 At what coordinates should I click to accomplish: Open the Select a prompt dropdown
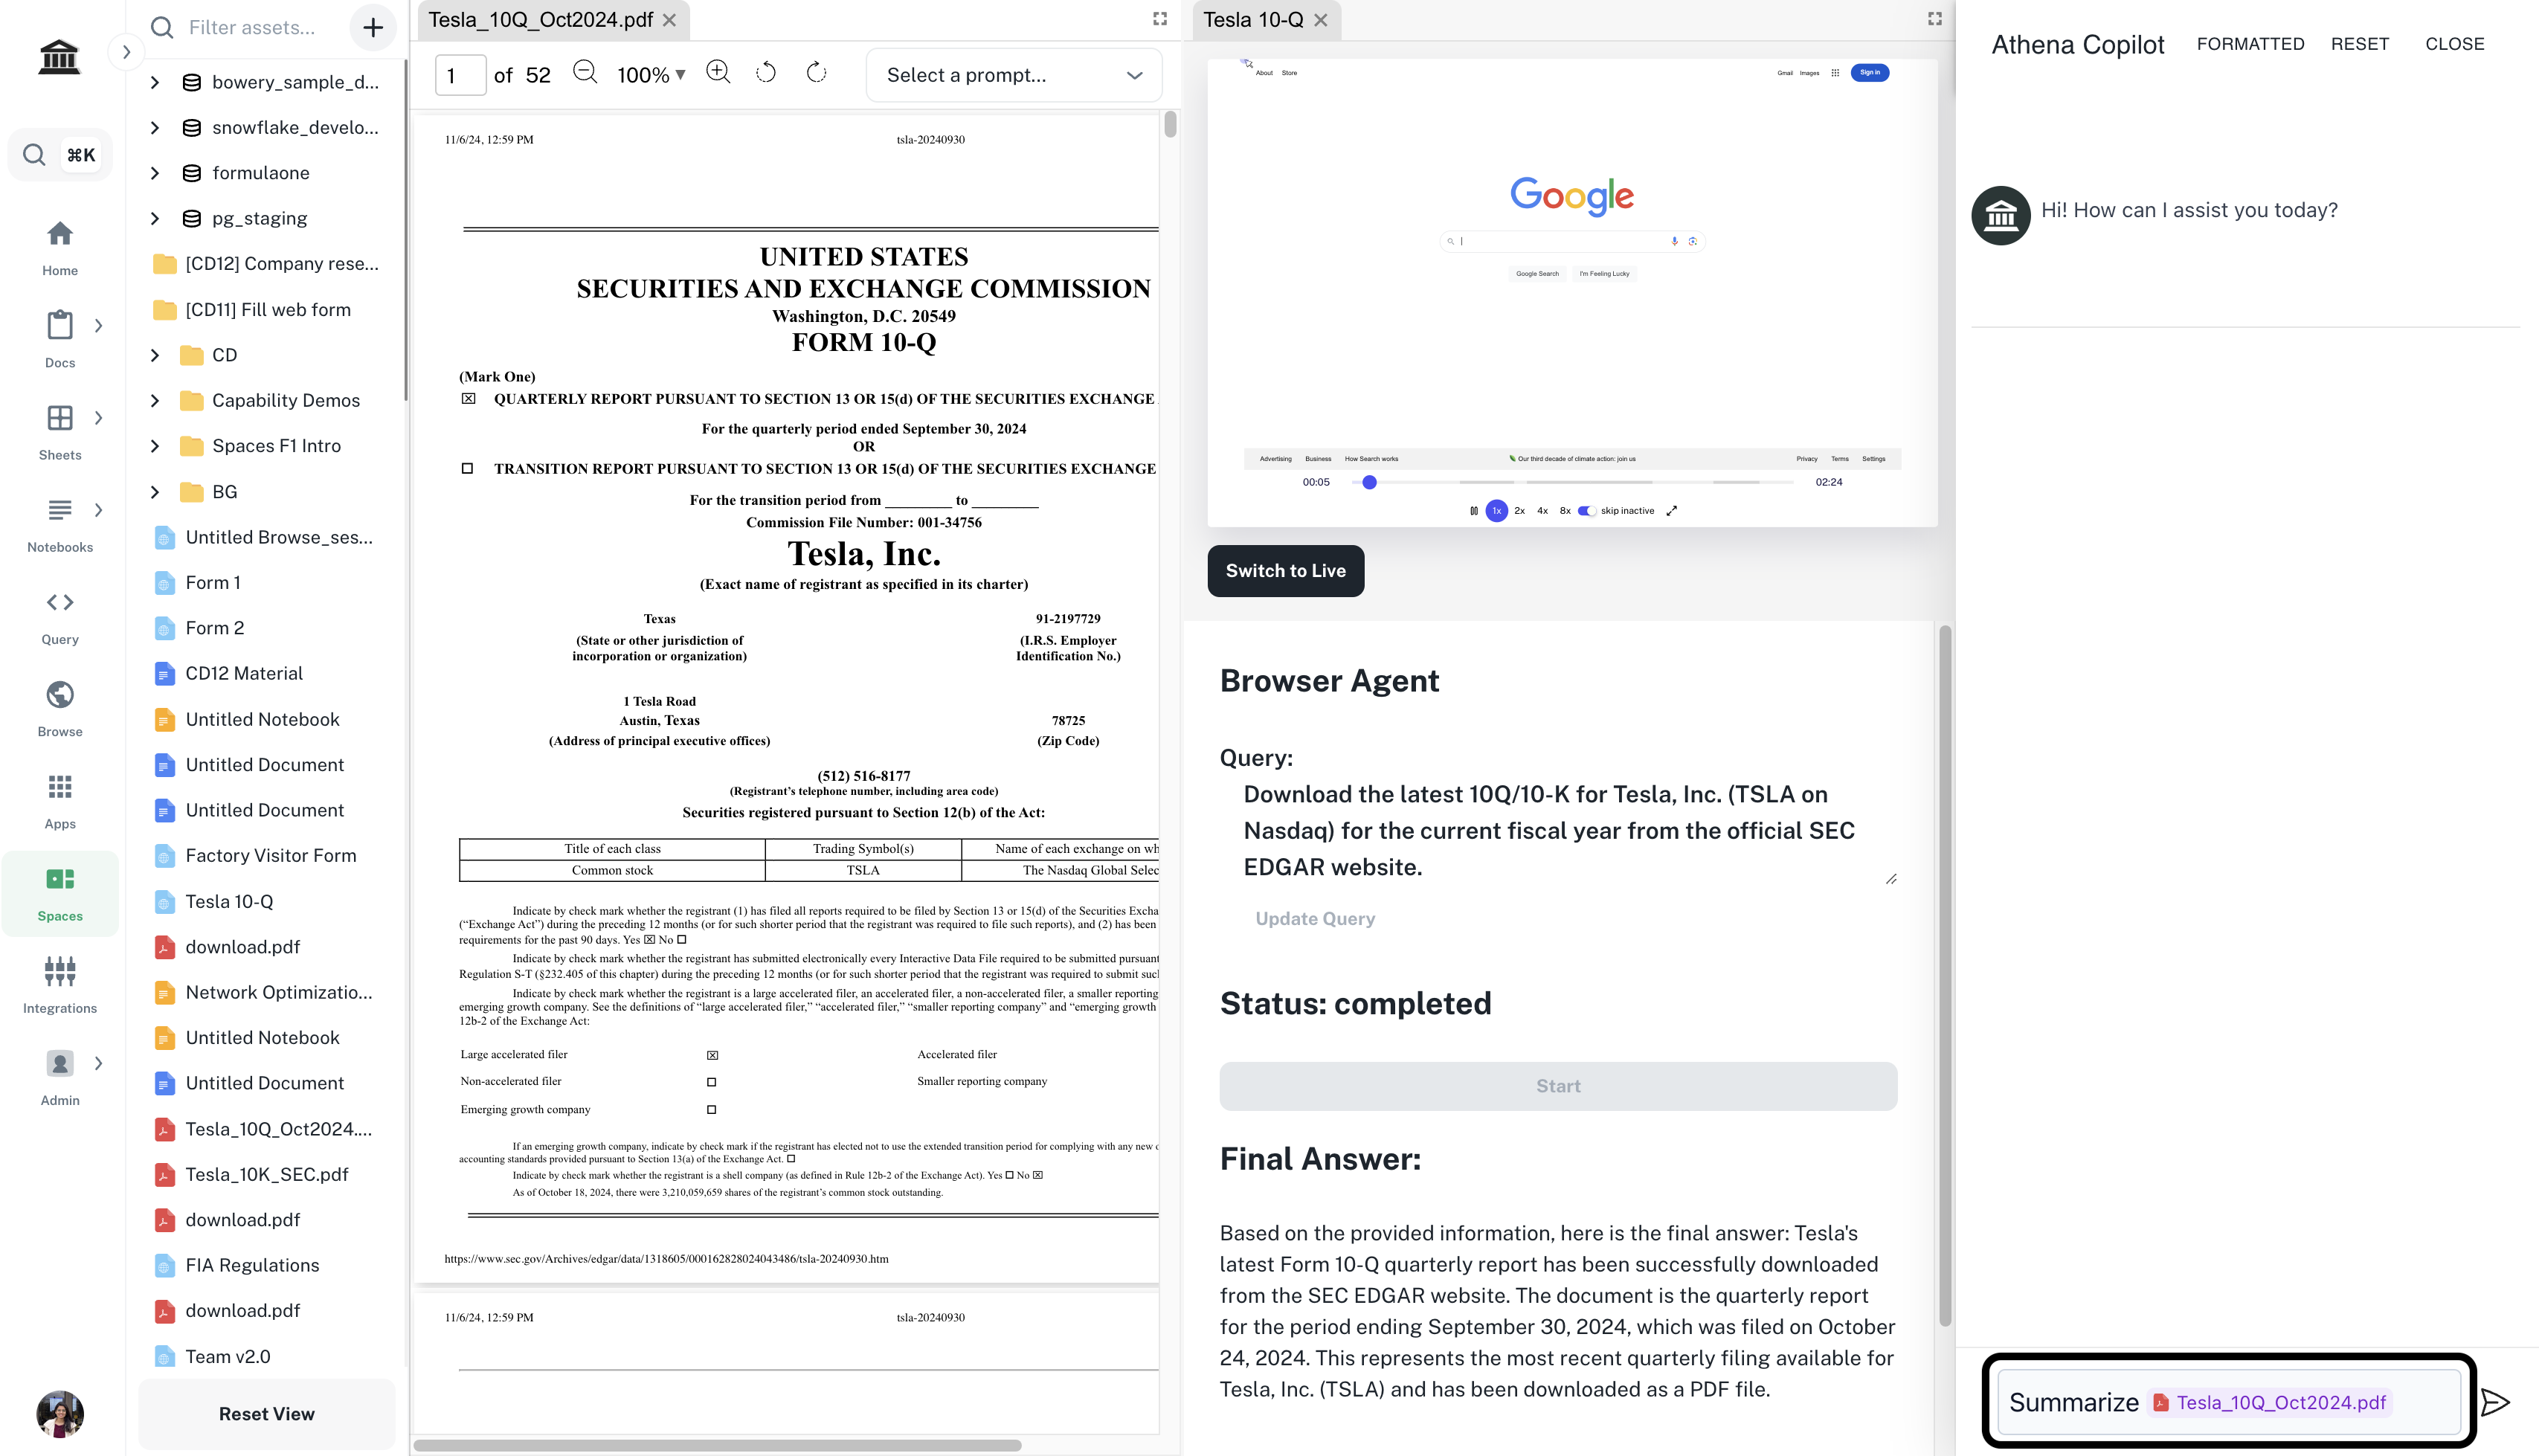pyautogui.click(x=1014, y=75)
